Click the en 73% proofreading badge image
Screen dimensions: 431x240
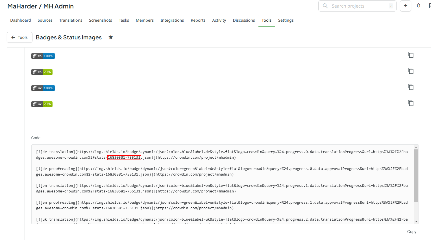tap(42, 72)
